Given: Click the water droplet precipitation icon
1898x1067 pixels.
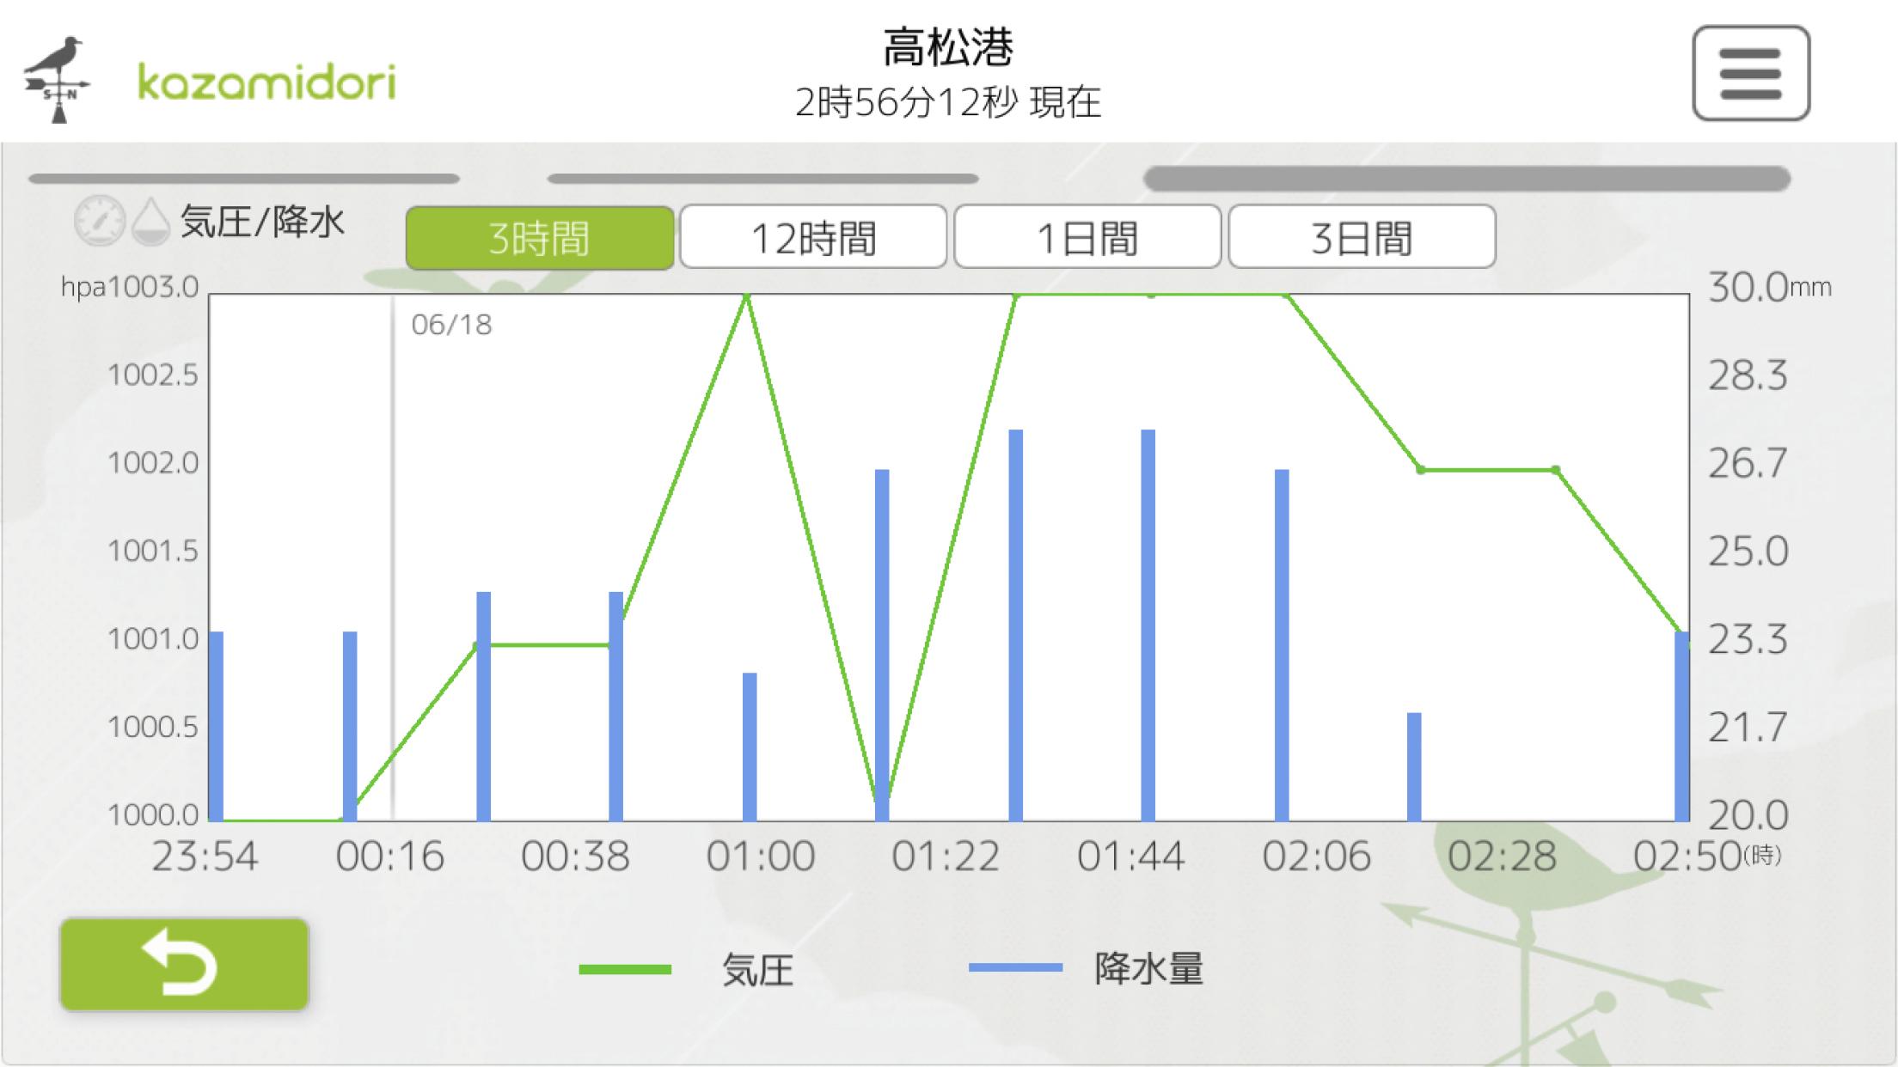Looking at the screenshot, I should pyautogui.click(x=151, y=223).
